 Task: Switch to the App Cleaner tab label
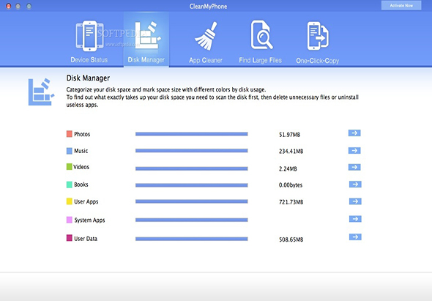[x=206, y=60]
